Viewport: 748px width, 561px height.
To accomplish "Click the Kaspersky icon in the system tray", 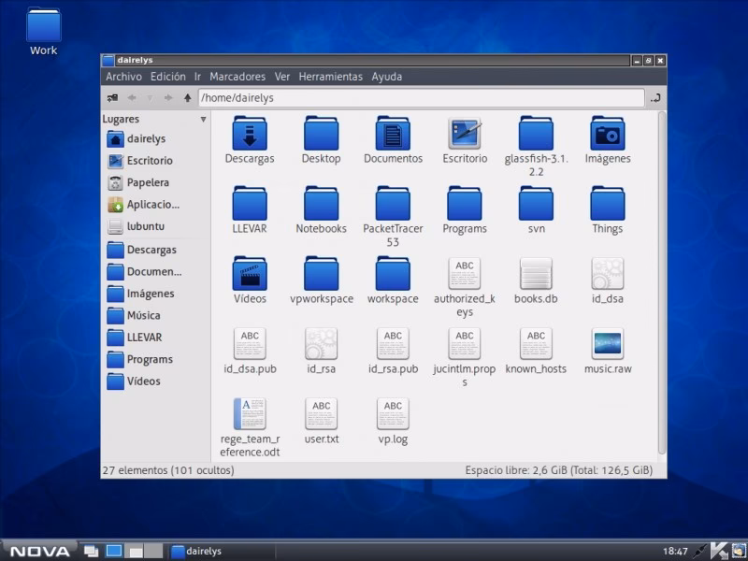I will [720, 551].
